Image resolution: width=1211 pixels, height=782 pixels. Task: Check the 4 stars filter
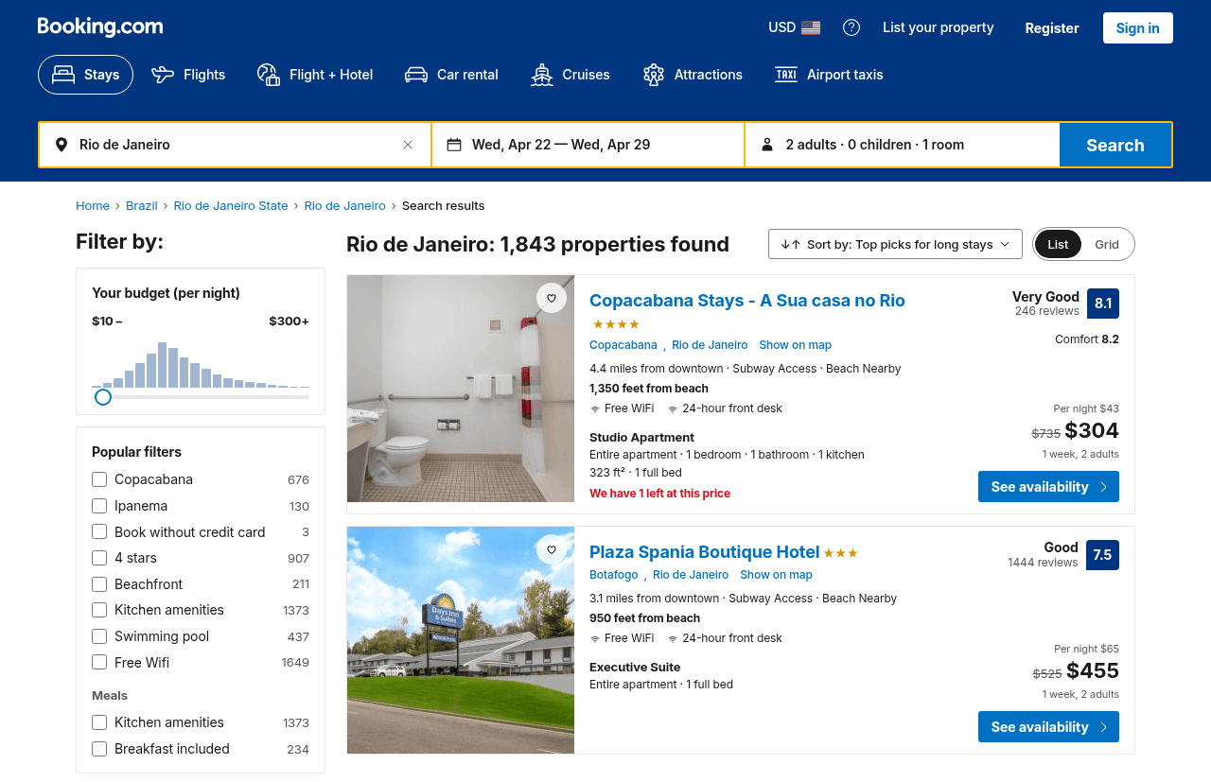coord(99,558)
